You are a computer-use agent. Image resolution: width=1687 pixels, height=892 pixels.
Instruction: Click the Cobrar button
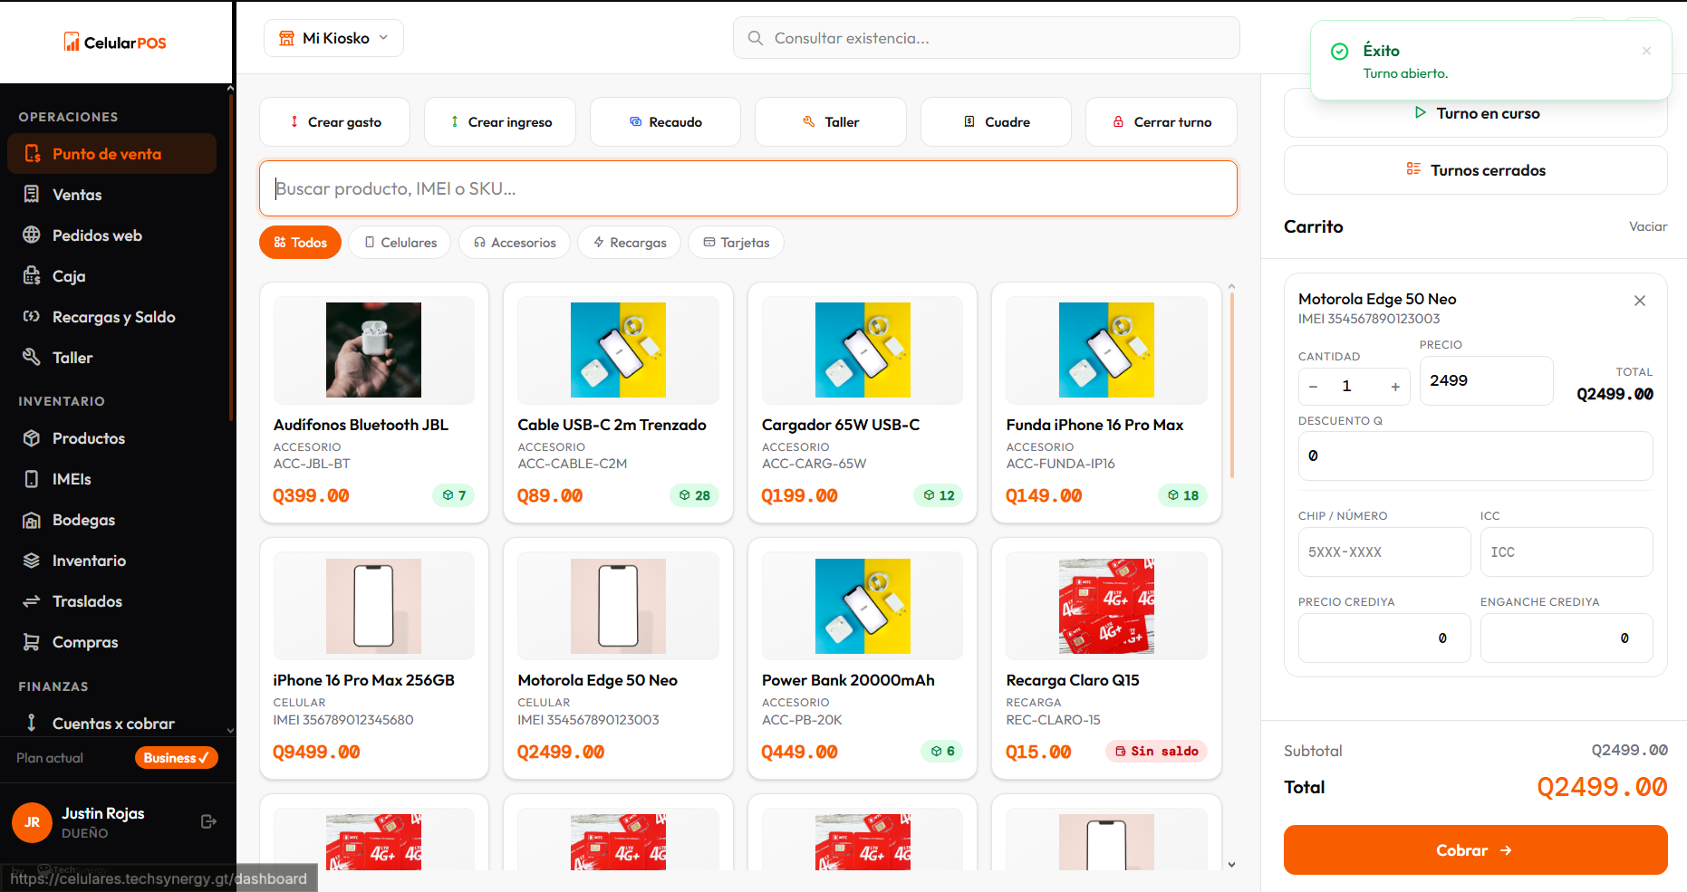point(1475,849)
